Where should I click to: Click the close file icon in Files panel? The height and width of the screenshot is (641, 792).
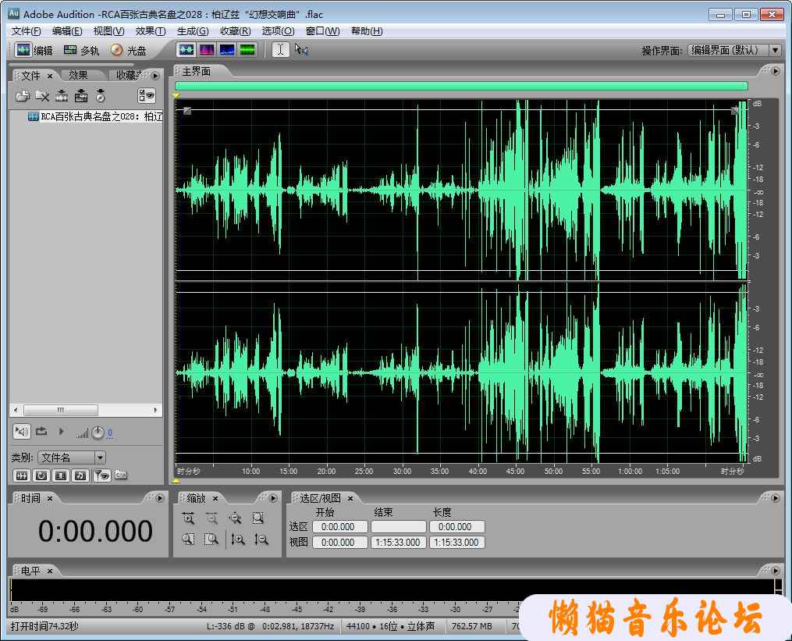tap(42, 96)
